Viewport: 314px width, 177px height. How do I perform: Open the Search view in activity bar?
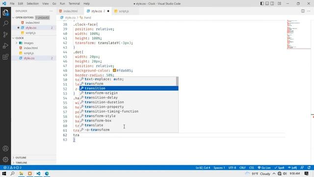coord(5,23)
